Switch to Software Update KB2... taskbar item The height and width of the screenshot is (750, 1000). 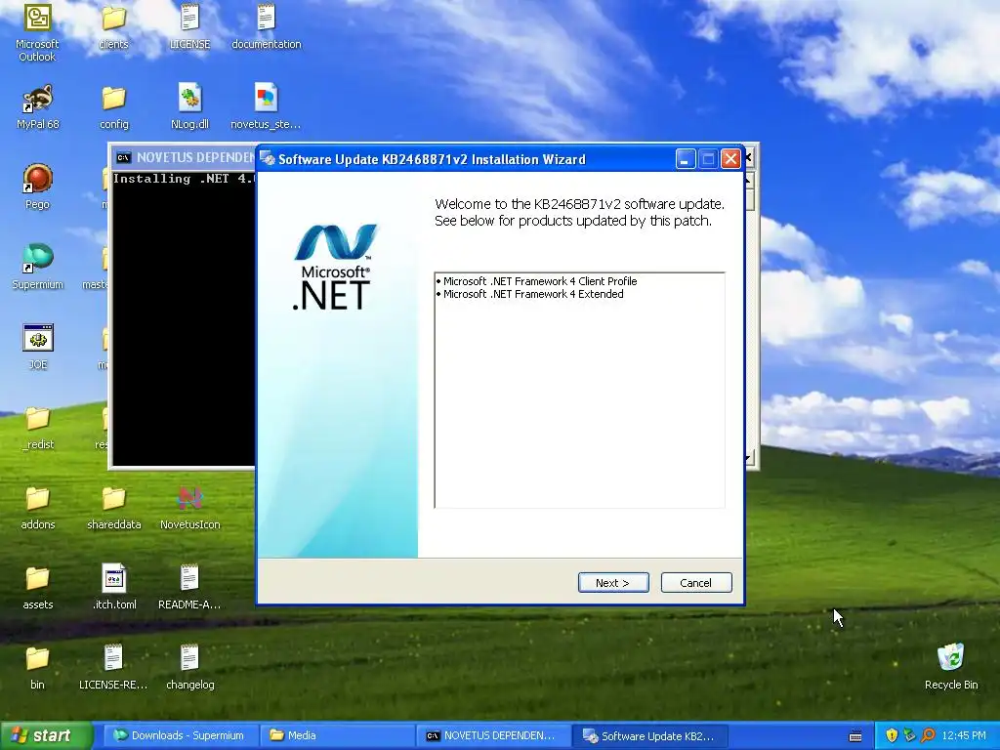(649, 735)
